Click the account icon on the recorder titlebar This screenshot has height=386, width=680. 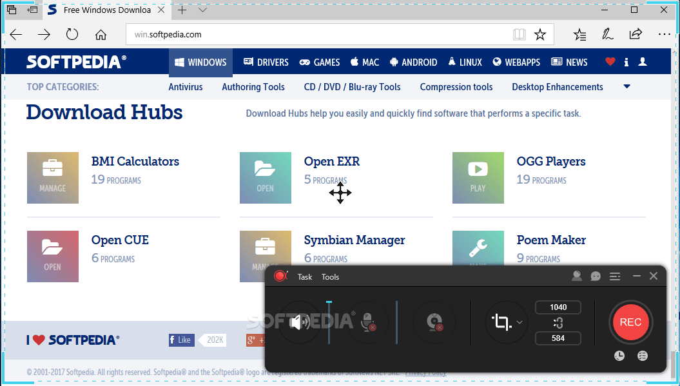[577, 276]
